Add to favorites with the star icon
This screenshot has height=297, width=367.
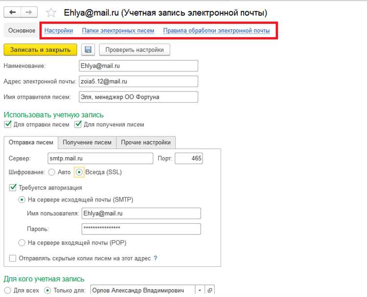51,13
